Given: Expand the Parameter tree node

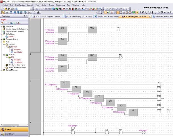Looking at the screenshot, I should tap(1, 26).
